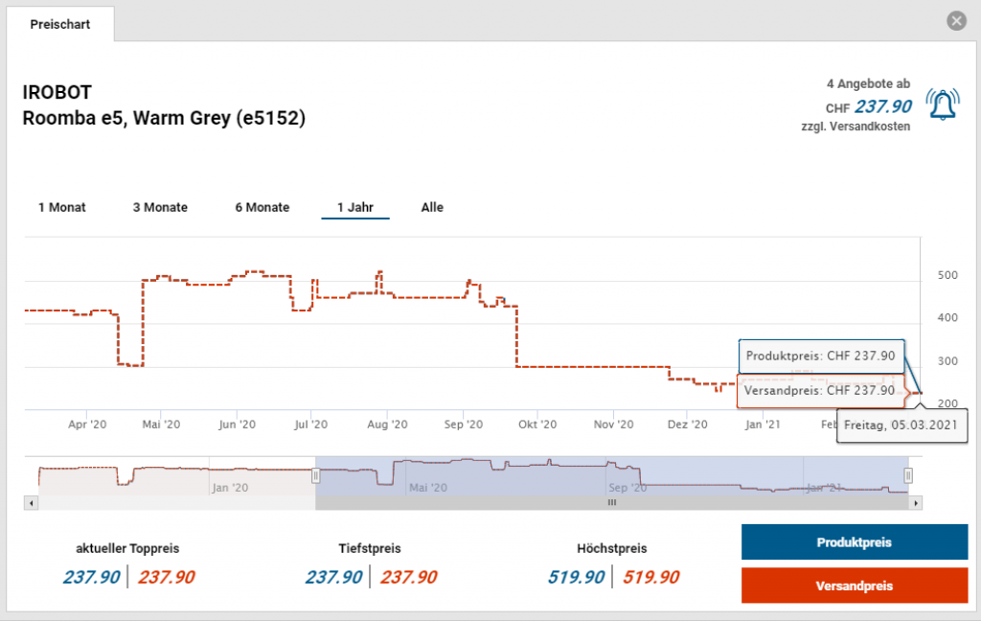Select the 1 Jahr range
The width and height of the screenshot is (981, 621).
(x=355, y=207)
